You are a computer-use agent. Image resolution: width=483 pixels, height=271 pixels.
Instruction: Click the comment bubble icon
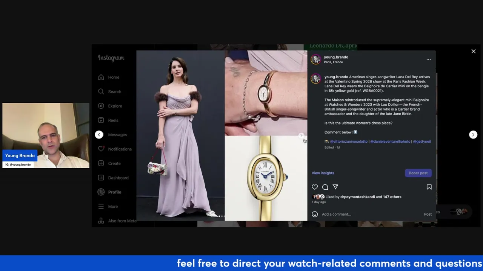click(x=325, y=187)
